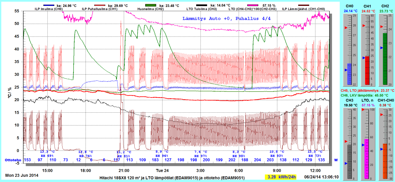Viewport: 395px width, 182px height.
Task: Click blue min triangle on CH2 gauge
Action: (381, 48)
